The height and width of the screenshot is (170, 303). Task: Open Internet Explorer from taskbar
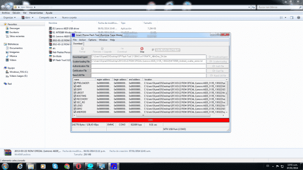20,166
